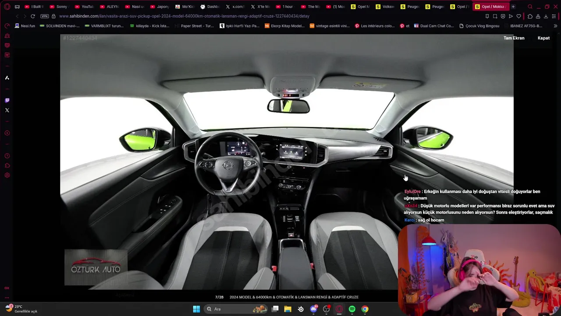
Task: Toggle the VPN badge in address bar
Action: click(45, 16)
